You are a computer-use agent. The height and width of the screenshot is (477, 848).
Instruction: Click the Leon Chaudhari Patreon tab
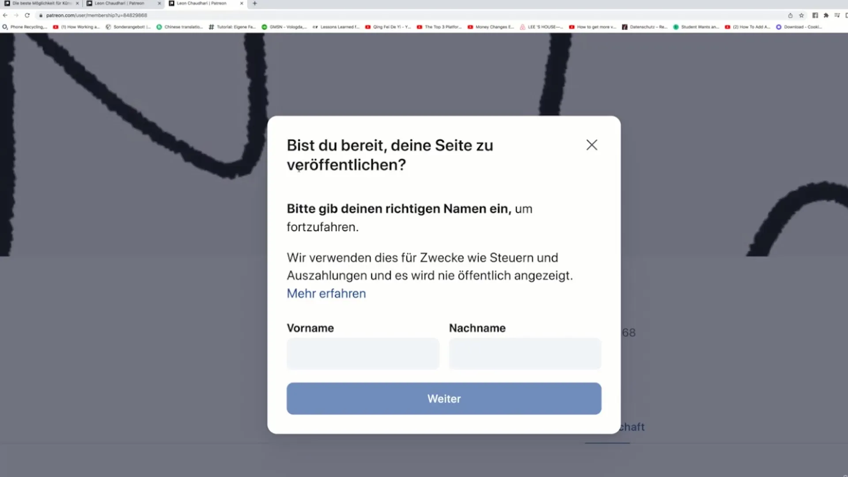click(x=119, y=4)
